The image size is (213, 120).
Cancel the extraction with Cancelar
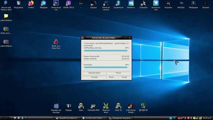[x=94, y=77]
